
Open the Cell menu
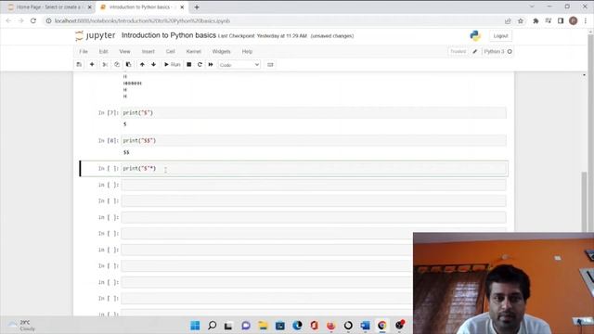pyautogui.click(x=171, y=52)
